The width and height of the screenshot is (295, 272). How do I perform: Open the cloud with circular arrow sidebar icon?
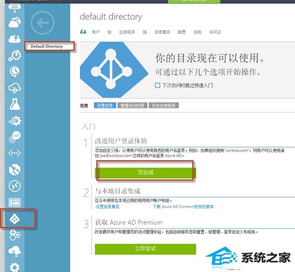15,88
